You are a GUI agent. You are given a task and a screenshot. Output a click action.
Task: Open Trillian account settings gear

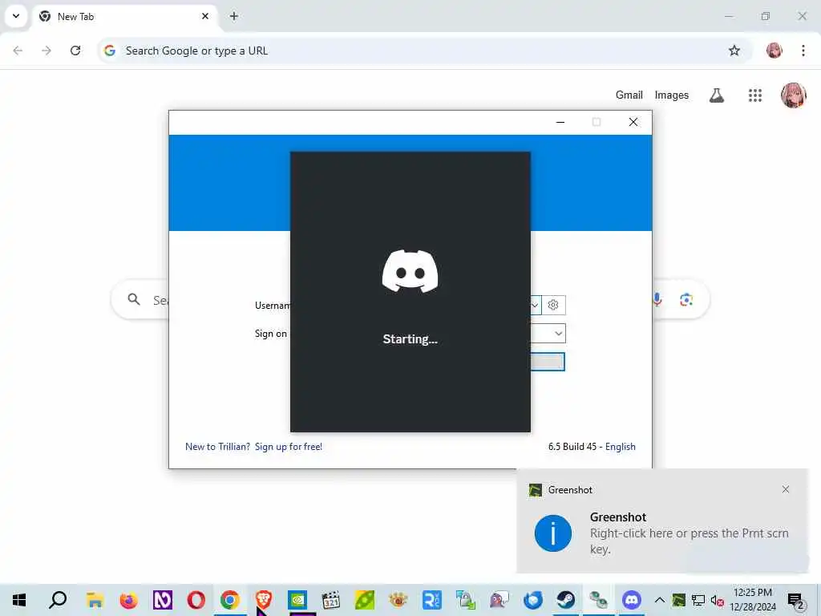click(553, 305)
